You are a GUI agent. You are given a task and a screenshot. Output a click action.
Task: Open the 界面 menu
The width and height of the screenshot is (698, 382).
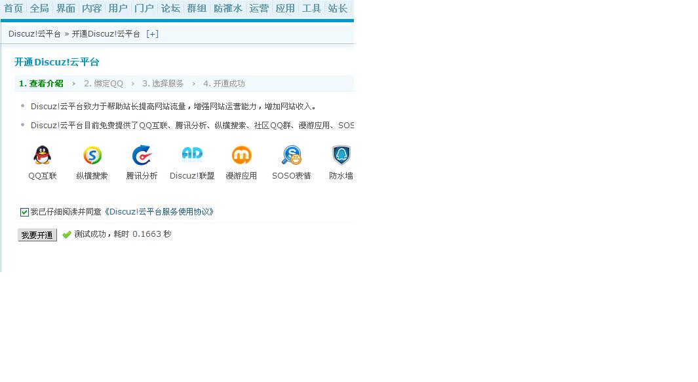pos(66,9)
